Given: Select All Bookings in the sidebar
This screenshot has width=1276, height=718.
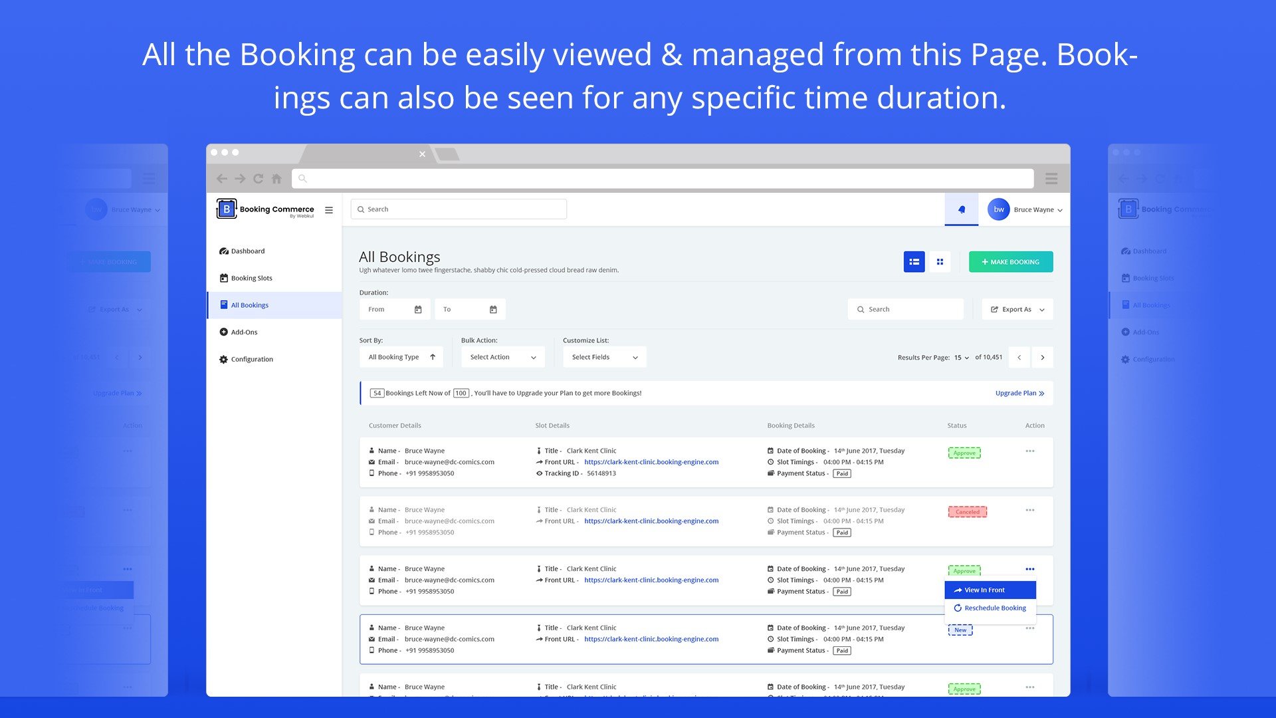Looking at the screenshot, I should 274,305.
